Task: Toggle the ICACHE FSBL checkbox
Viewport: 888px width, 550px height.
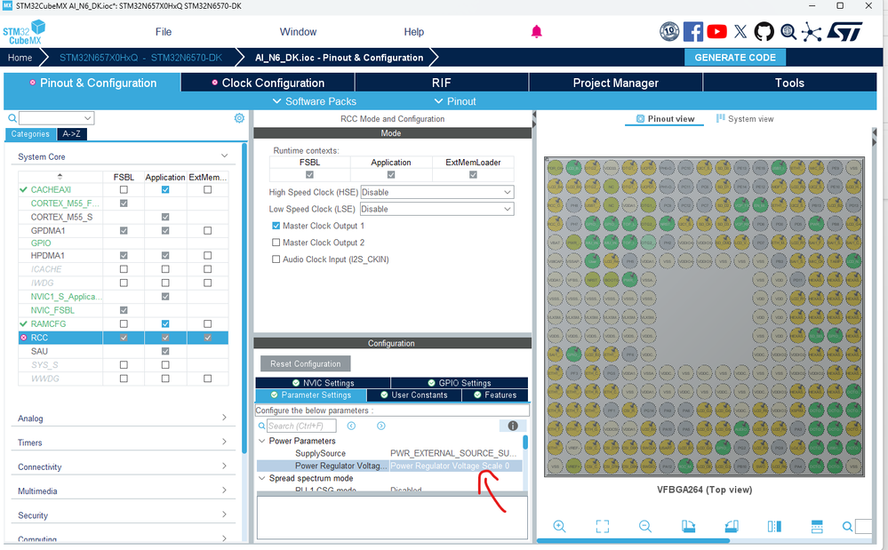Action: point(124,268)
